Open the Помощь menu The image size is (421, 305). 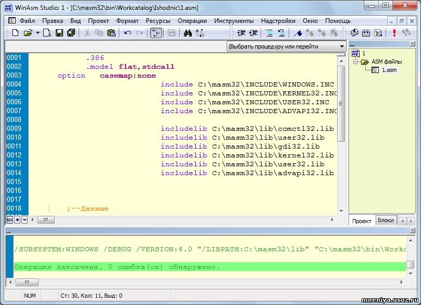click(x=338, y=21)
